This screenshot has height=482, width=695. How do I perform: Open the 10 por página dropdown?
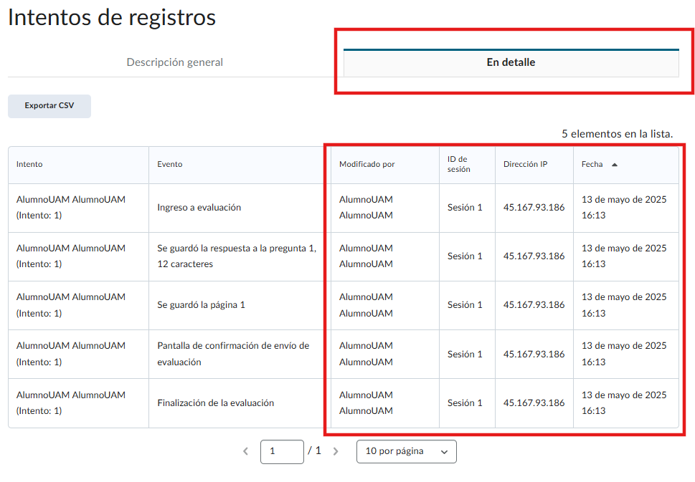point(406,452)
